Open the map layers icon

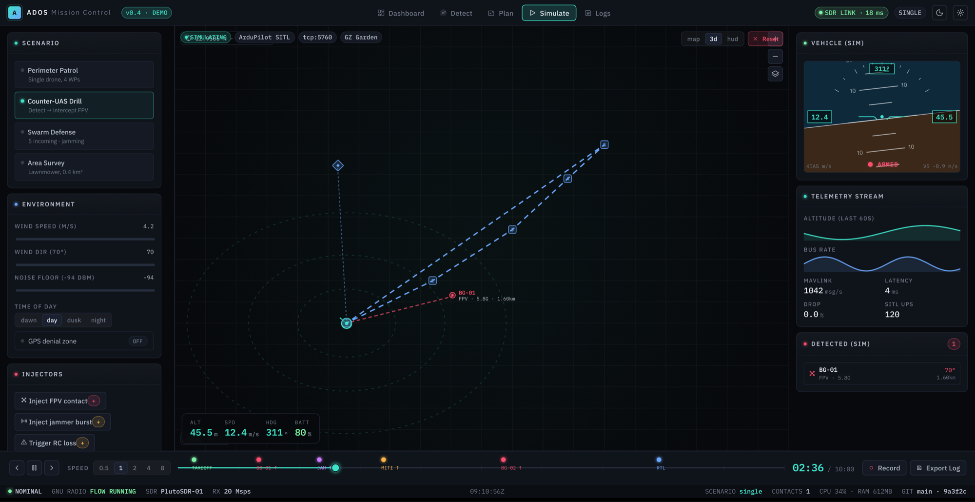775,74
